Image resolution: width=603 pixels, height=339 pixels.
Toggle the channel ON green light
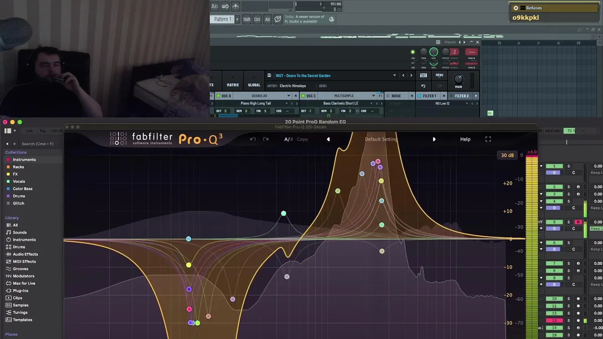point(413,52)
